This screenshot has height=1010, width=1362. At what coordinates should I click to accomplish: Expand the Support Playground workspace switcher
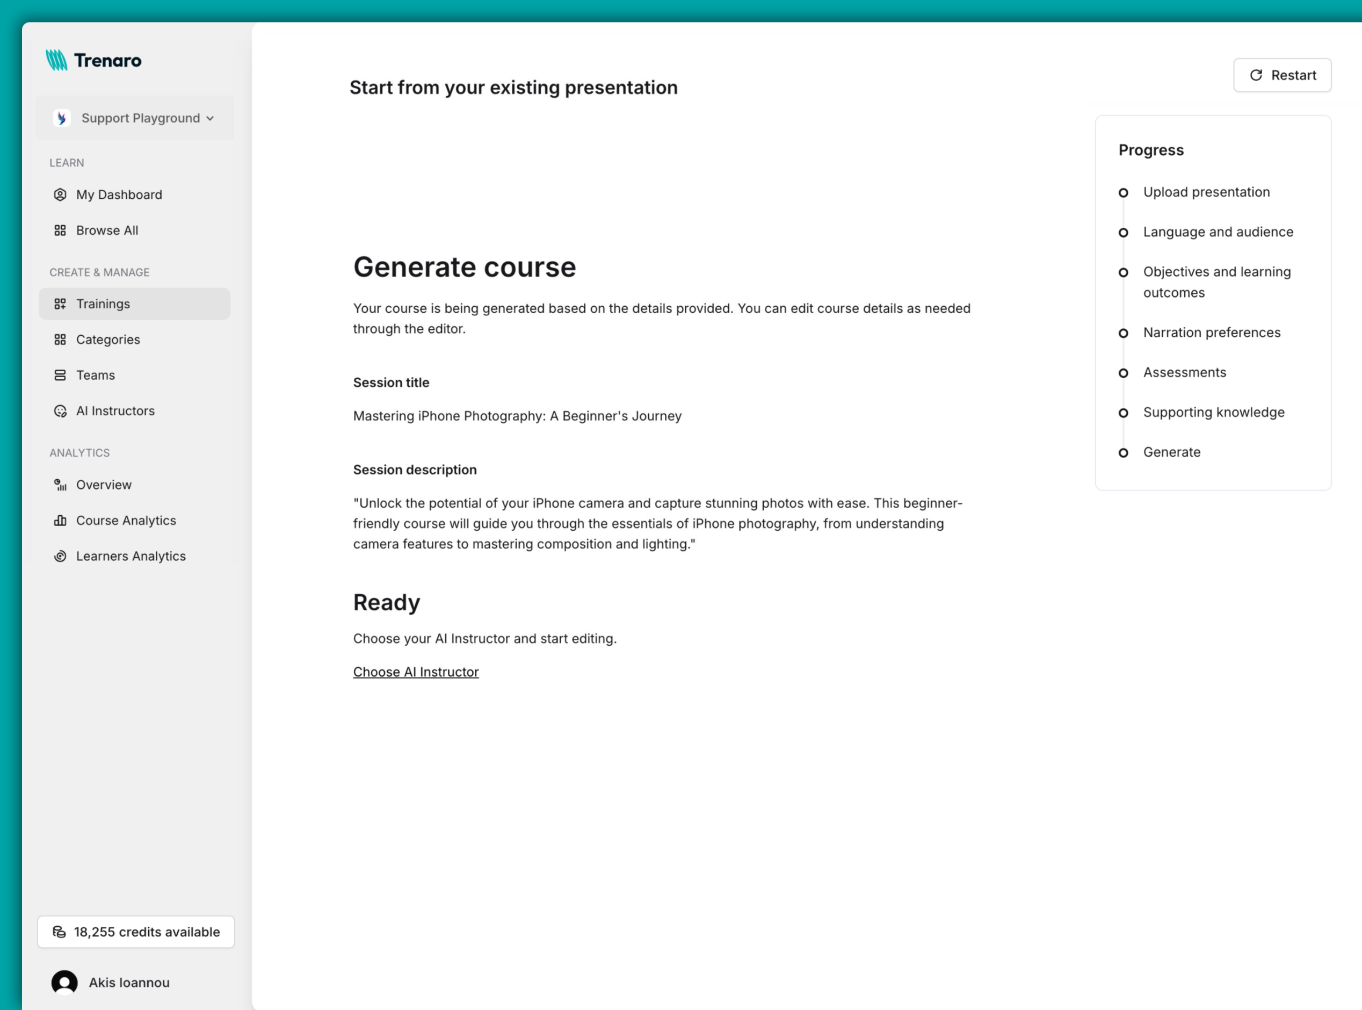point(135,117)
